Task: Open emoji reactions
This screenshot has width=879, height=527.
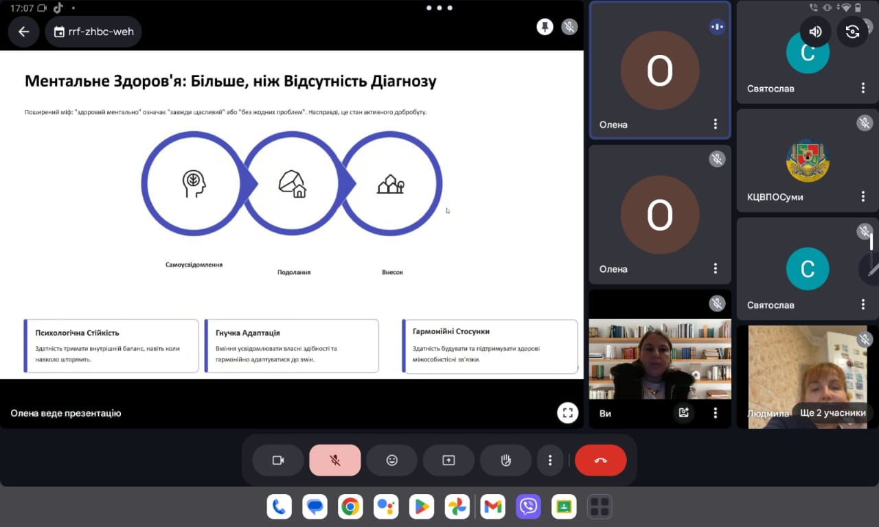Action: [x=392, y=460]
